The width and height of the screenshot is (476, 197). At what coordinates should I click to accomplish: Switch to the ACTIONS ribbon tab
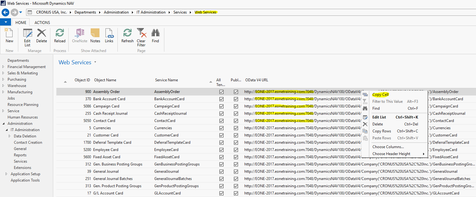click(42, 22)
